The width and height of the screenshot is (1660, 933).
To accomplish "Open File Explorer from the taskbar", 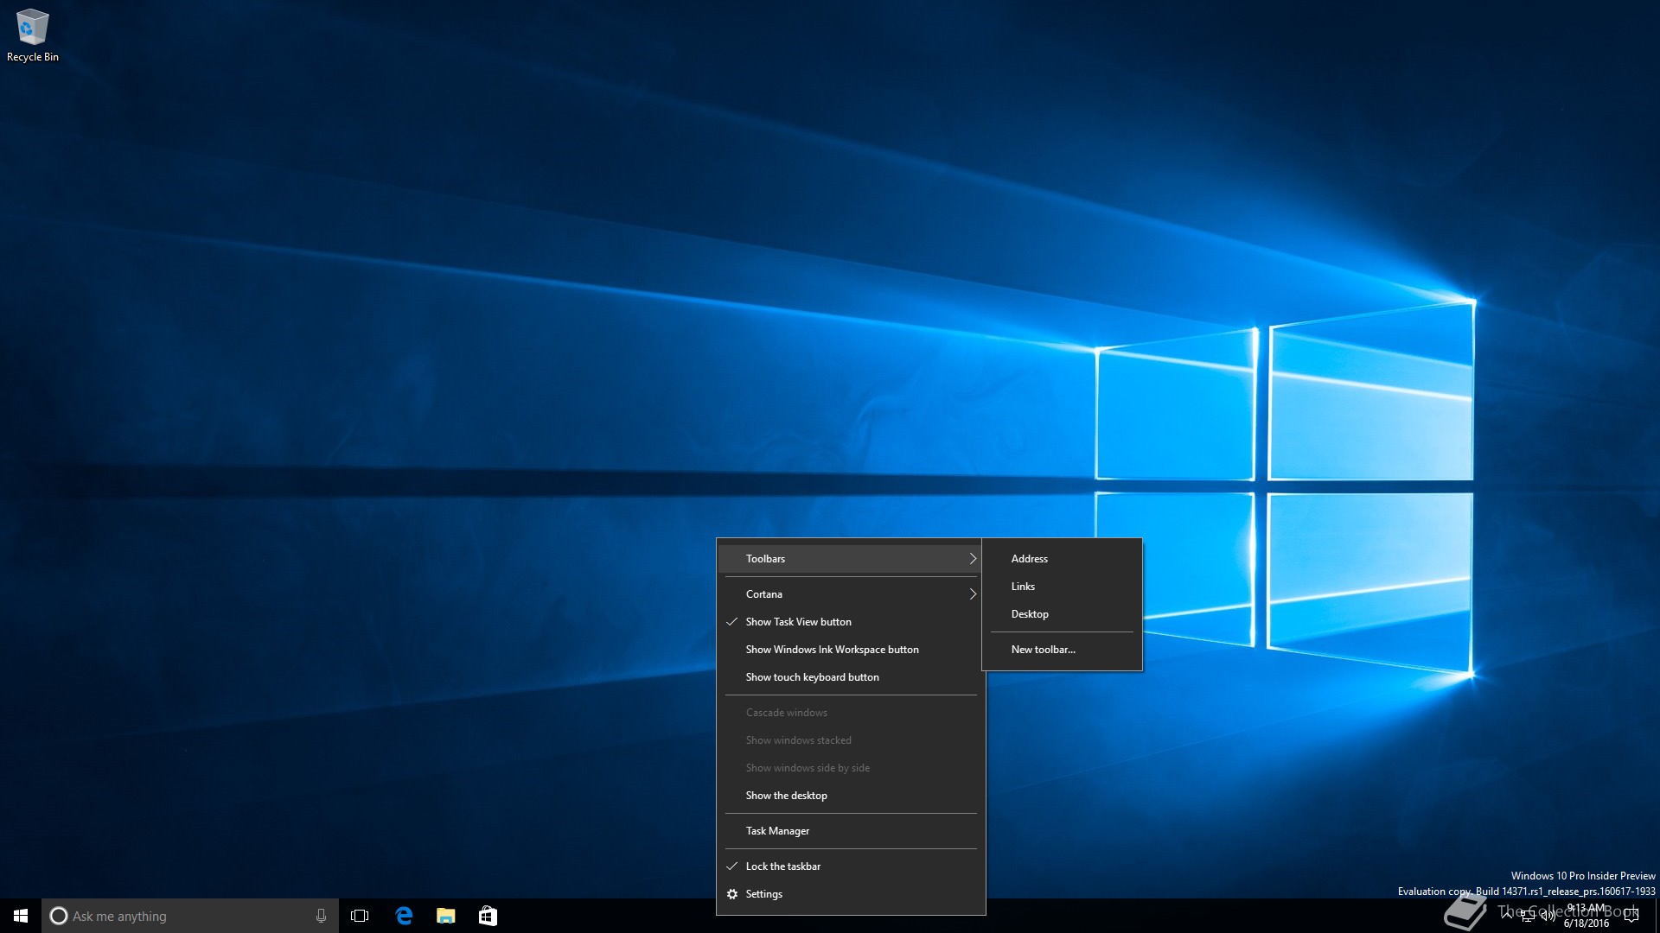I will pos(446,916).
